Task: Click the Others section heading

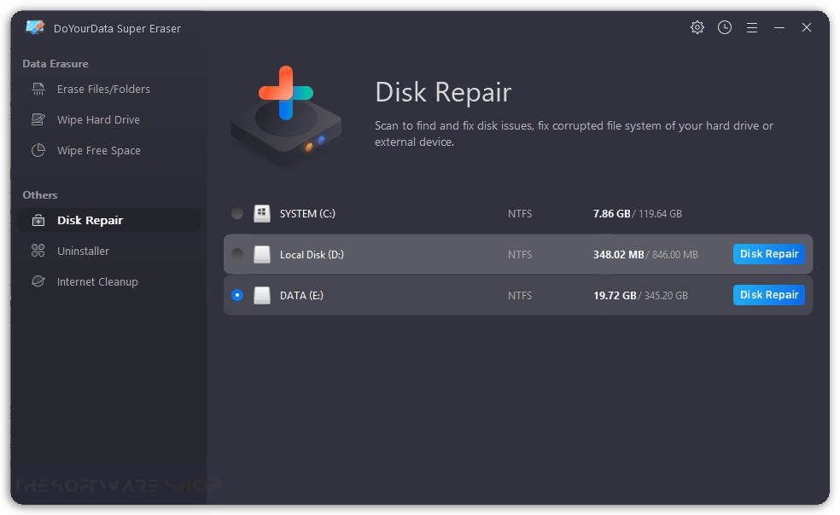Action: point(39,195)
